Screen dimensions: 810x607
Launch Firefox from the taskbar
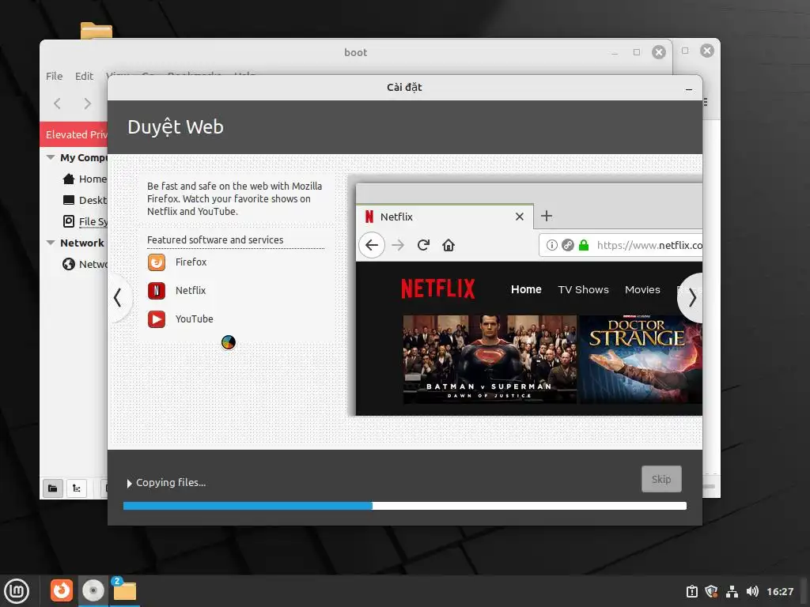tap(62, 590)
